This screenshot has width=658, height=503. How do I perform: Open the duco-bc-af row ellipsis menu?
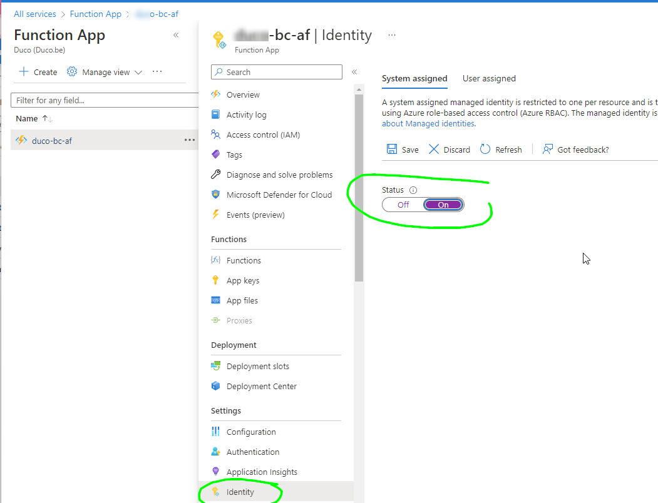[x=190, y=140]
